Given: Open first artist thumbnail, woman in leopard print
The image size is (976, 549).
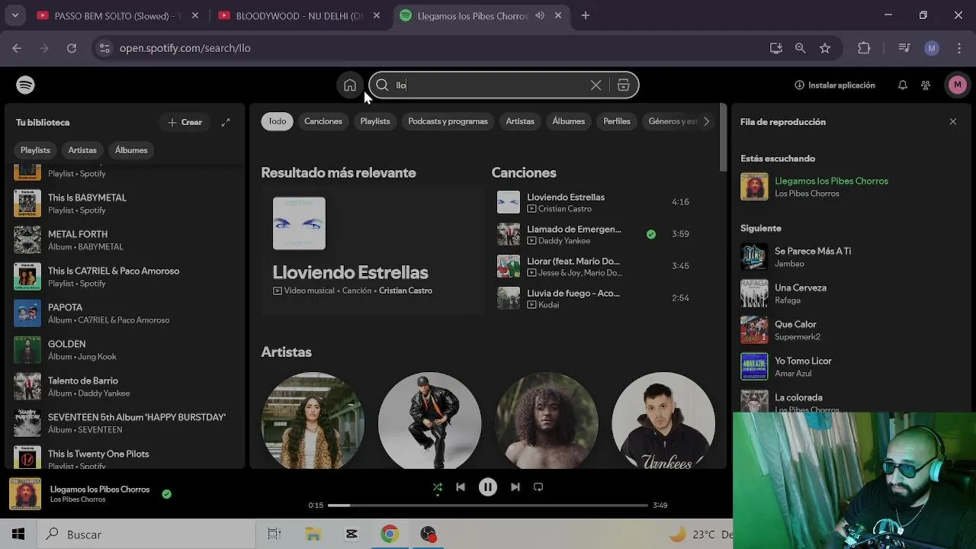Looking at the screenshot, I should pos(313,420).
